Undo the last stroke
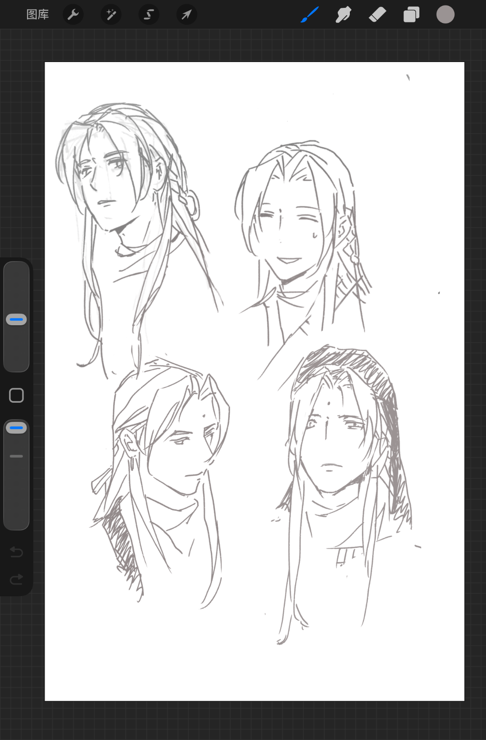The image size is (486, 740). pos(16,552)
